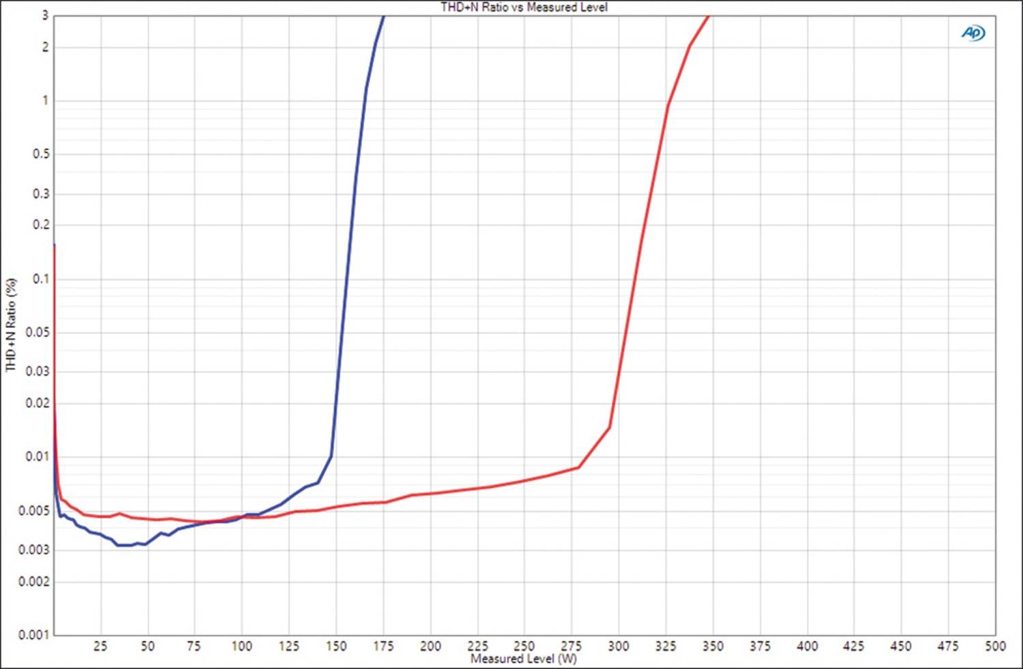Click the 500 tick on the x-axis
1023x669 pixels.
[x=995, y=646]
